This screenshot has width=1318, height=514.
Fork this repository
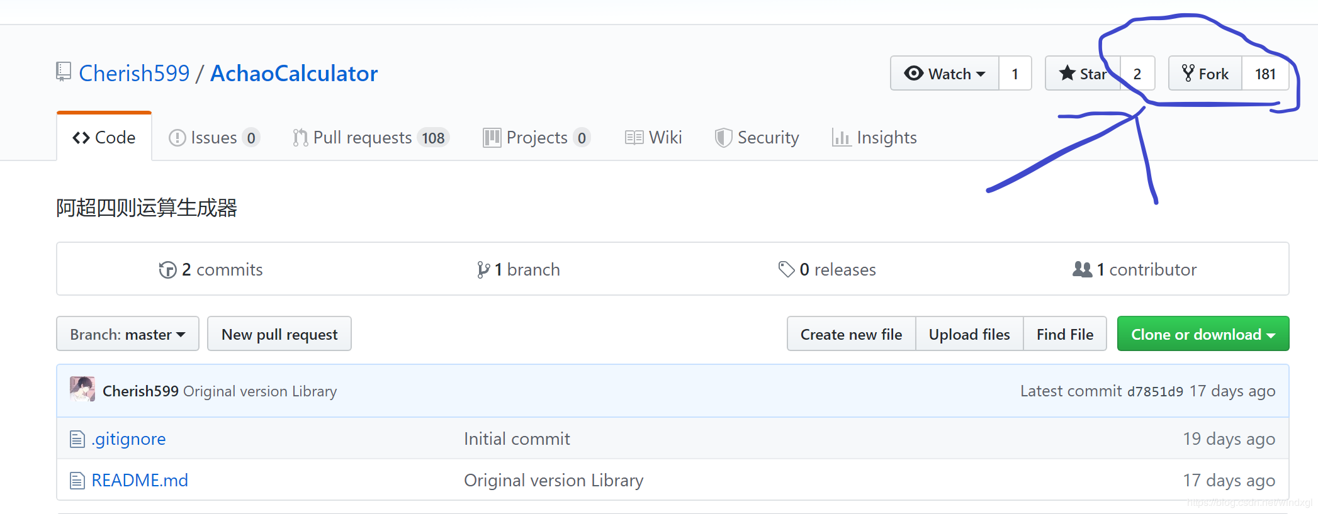pos(1205,74)
